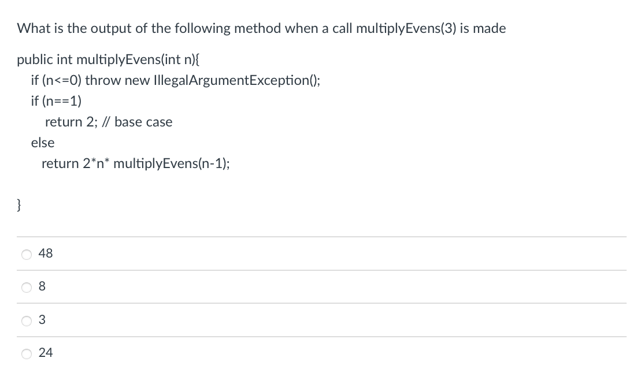
Task: Select the radio button for answer 48
Action: click(26, 254)
